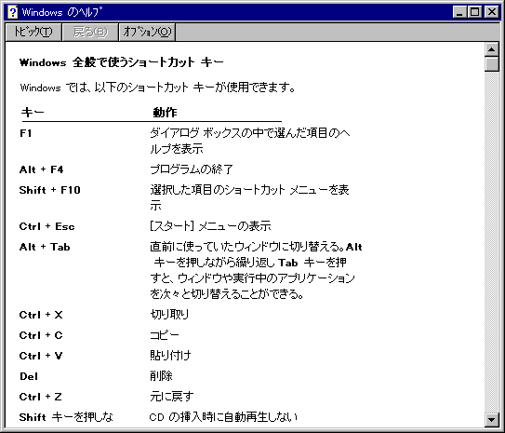Click the title bar text Windows のヘルプ
Image resolution: width=505 pixels, height=433 pixels.
(62, 13)
